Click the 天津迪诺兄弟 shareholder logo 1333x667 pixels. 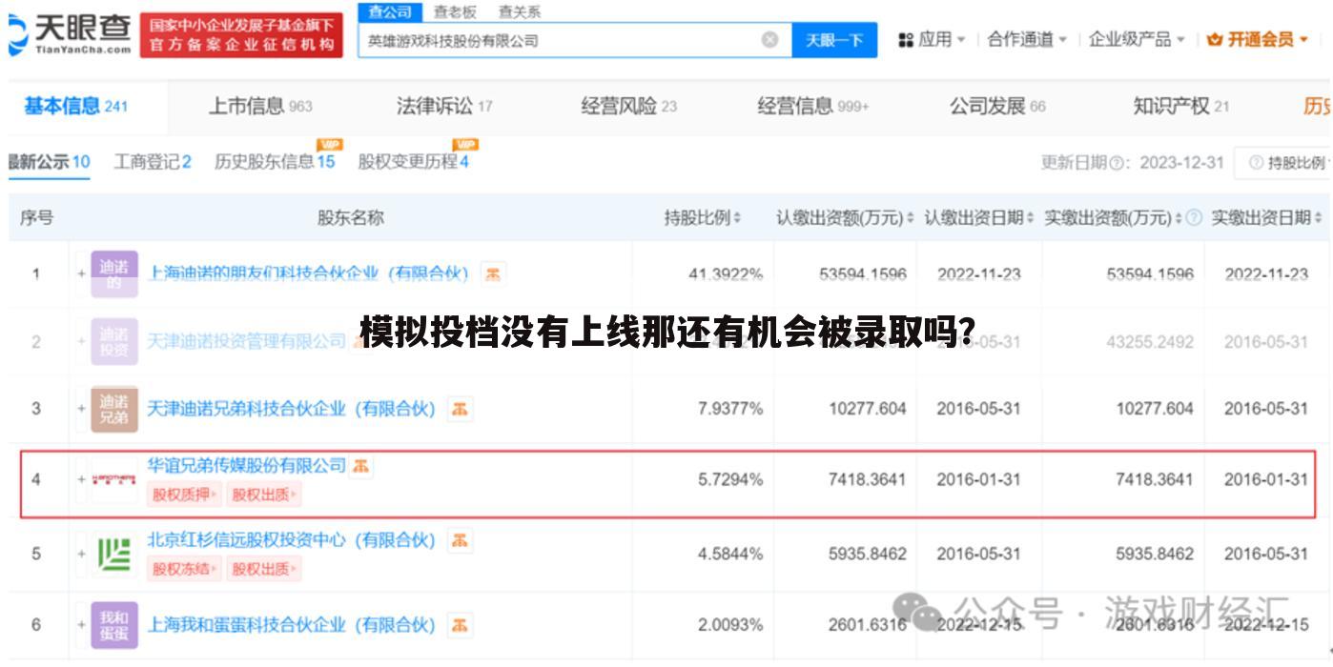[x=113, y=409]
